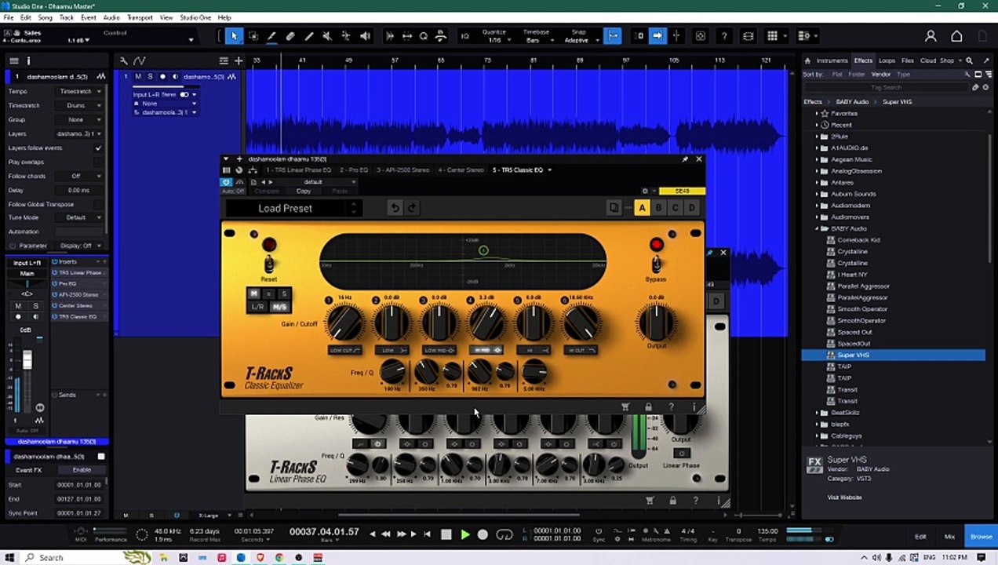Viewport: 998px width, 565px height.
Task: Start playback with the green Play button
Action: [x=464, y=534]
